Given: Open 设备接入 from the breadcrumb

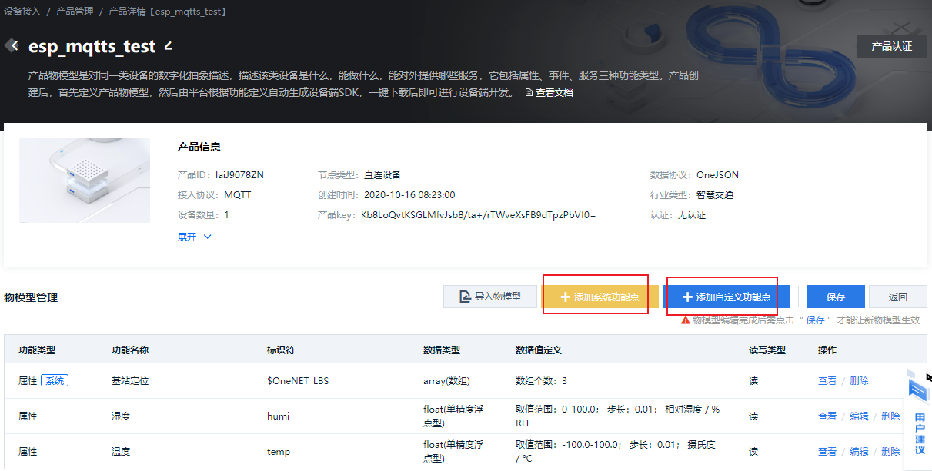Looking at the screenshot, I should 22,11.
